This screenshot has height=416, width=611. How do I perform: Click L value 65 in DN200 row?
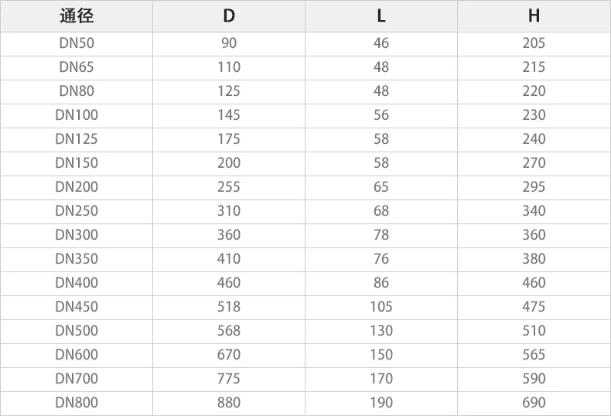(x=381, y=187)
